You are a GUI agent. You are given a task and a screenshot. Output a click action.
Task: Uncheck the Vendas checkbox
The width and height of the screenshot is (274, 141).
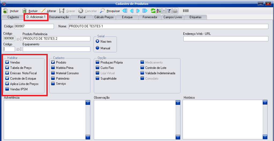click(7, 62)
